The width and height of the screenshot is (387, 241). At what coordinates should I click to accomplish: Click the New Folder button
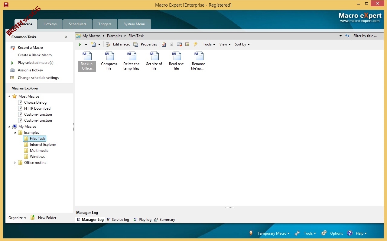point(44,218)
